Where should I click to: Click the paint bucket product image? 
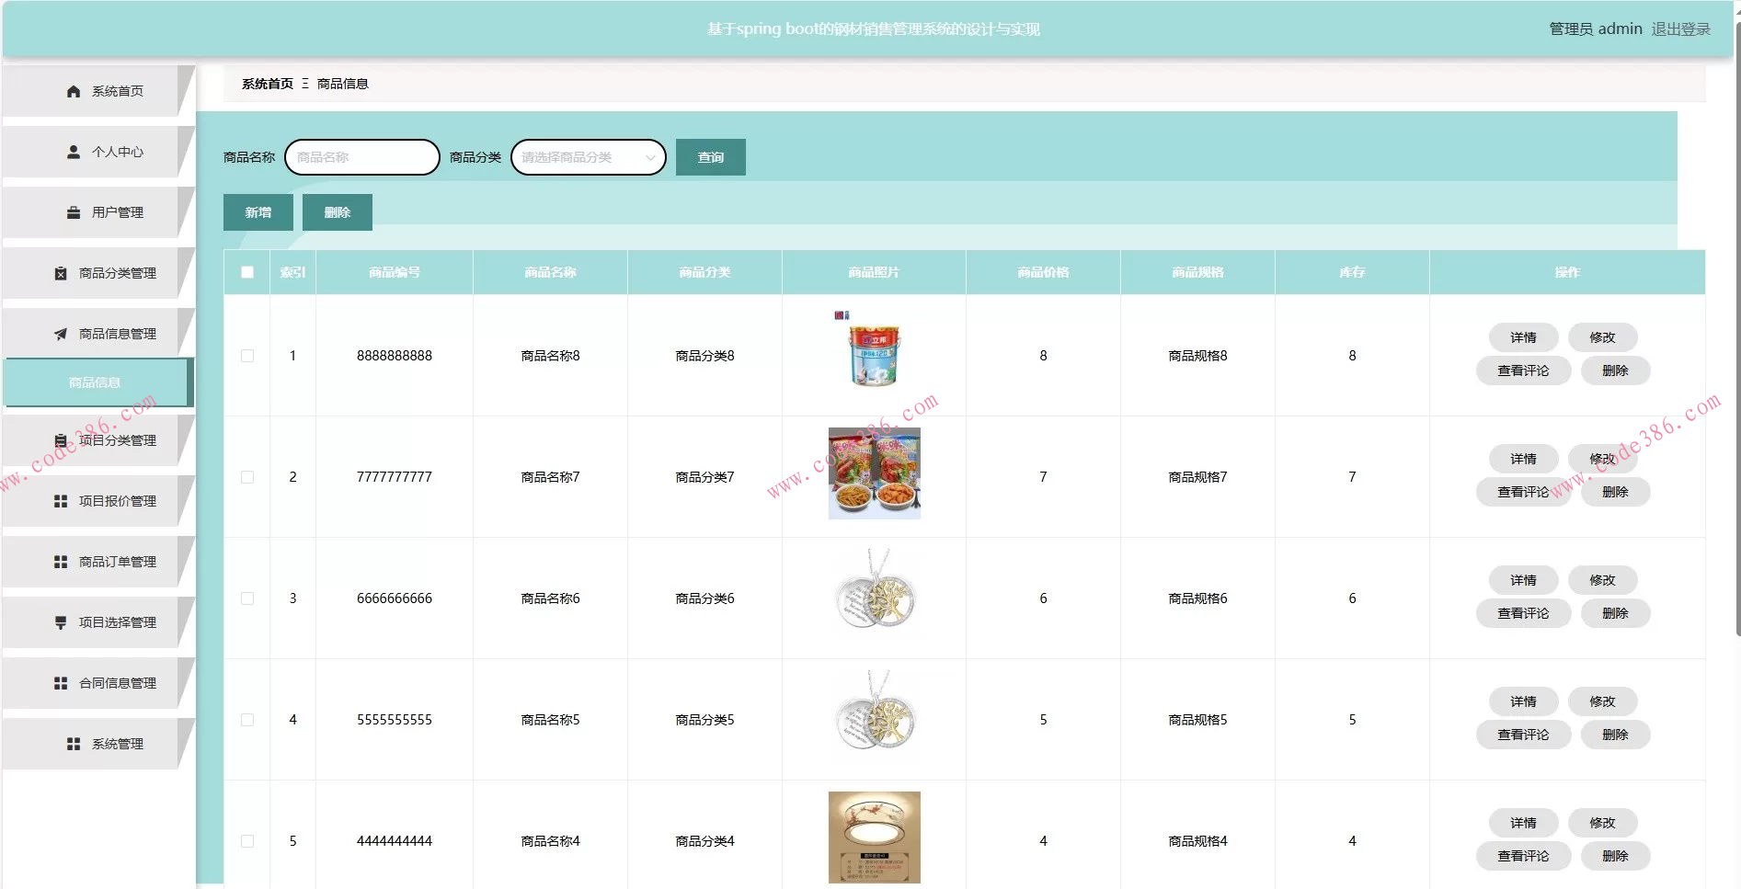(x=874, y=352)
